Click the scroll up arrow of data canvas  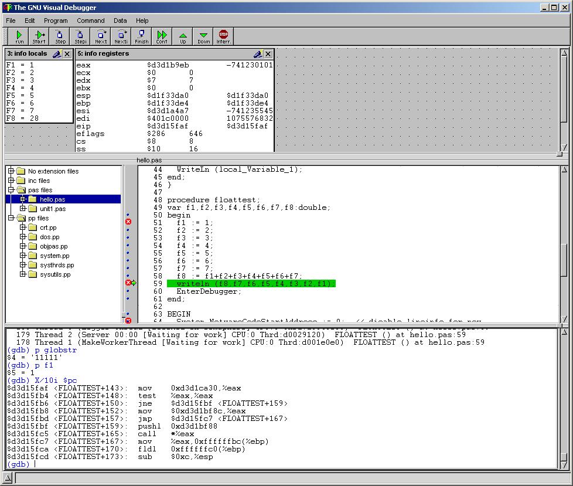tap(564, 53)
